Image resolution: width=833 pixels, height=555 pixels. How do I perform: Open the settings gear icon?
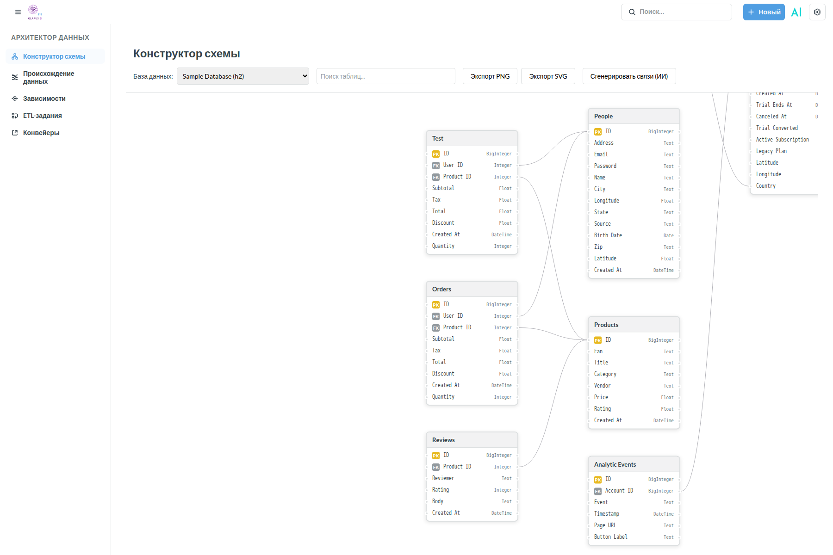(817, 12)
